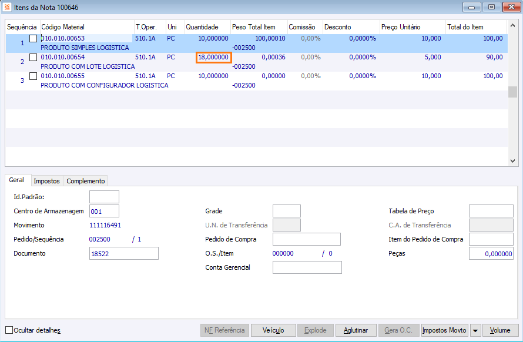Click PRODUTO COM CONFIGURADOR LOGISTICA description
The image size is (523, 342).
pos(105,85)
